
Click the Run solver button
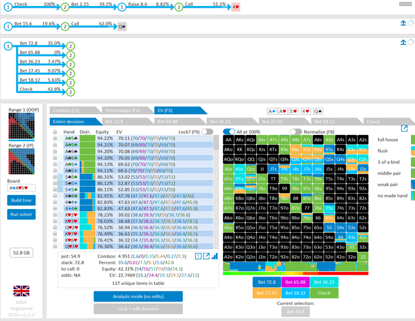coord(21,214)
